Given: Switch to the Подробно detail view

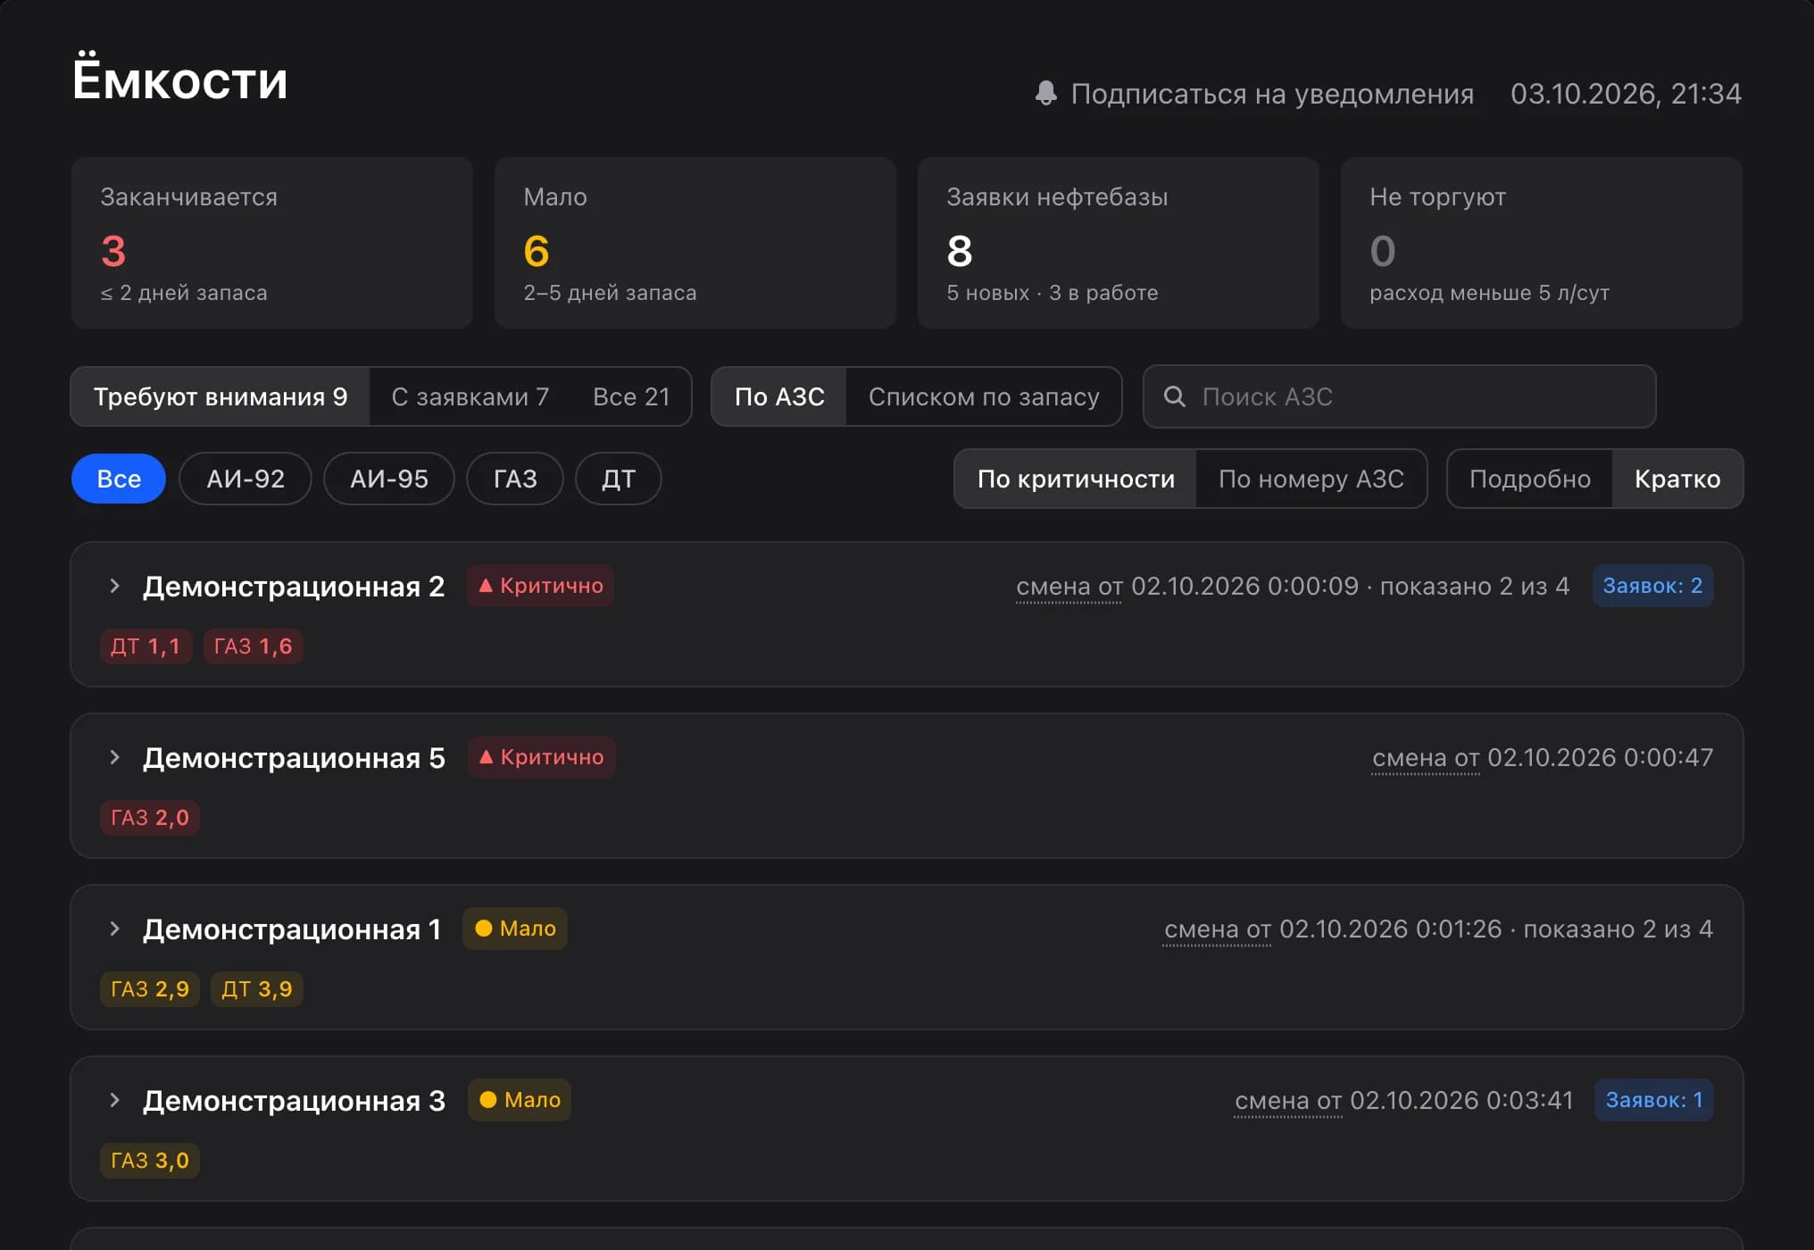Looking at the screenshot, I should [1530, 479].
